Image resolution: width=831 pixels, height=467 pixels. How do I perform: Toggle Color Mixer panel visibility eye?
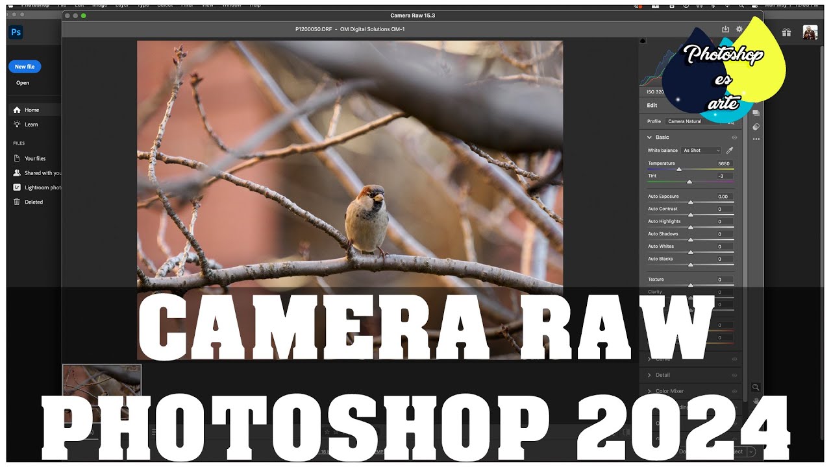(x=735, y=391)
